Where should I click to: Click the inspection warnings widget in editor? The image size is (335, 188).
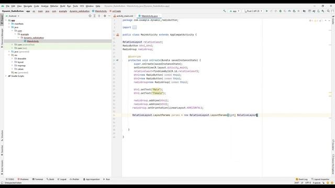pyautogui.click(x=316, y=20)
